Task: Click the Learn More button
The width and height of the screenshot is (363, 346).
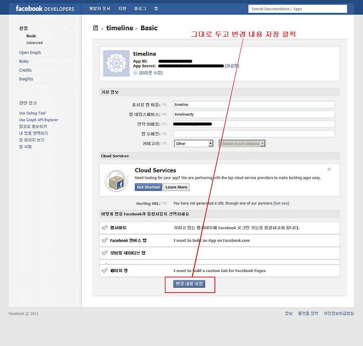Action: 176,187
